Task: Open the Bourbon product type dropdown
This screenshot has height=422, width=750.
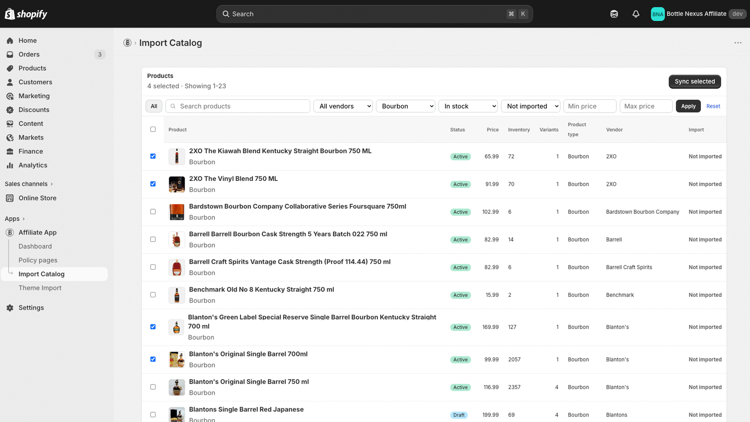Action: [x=405, y=106]
